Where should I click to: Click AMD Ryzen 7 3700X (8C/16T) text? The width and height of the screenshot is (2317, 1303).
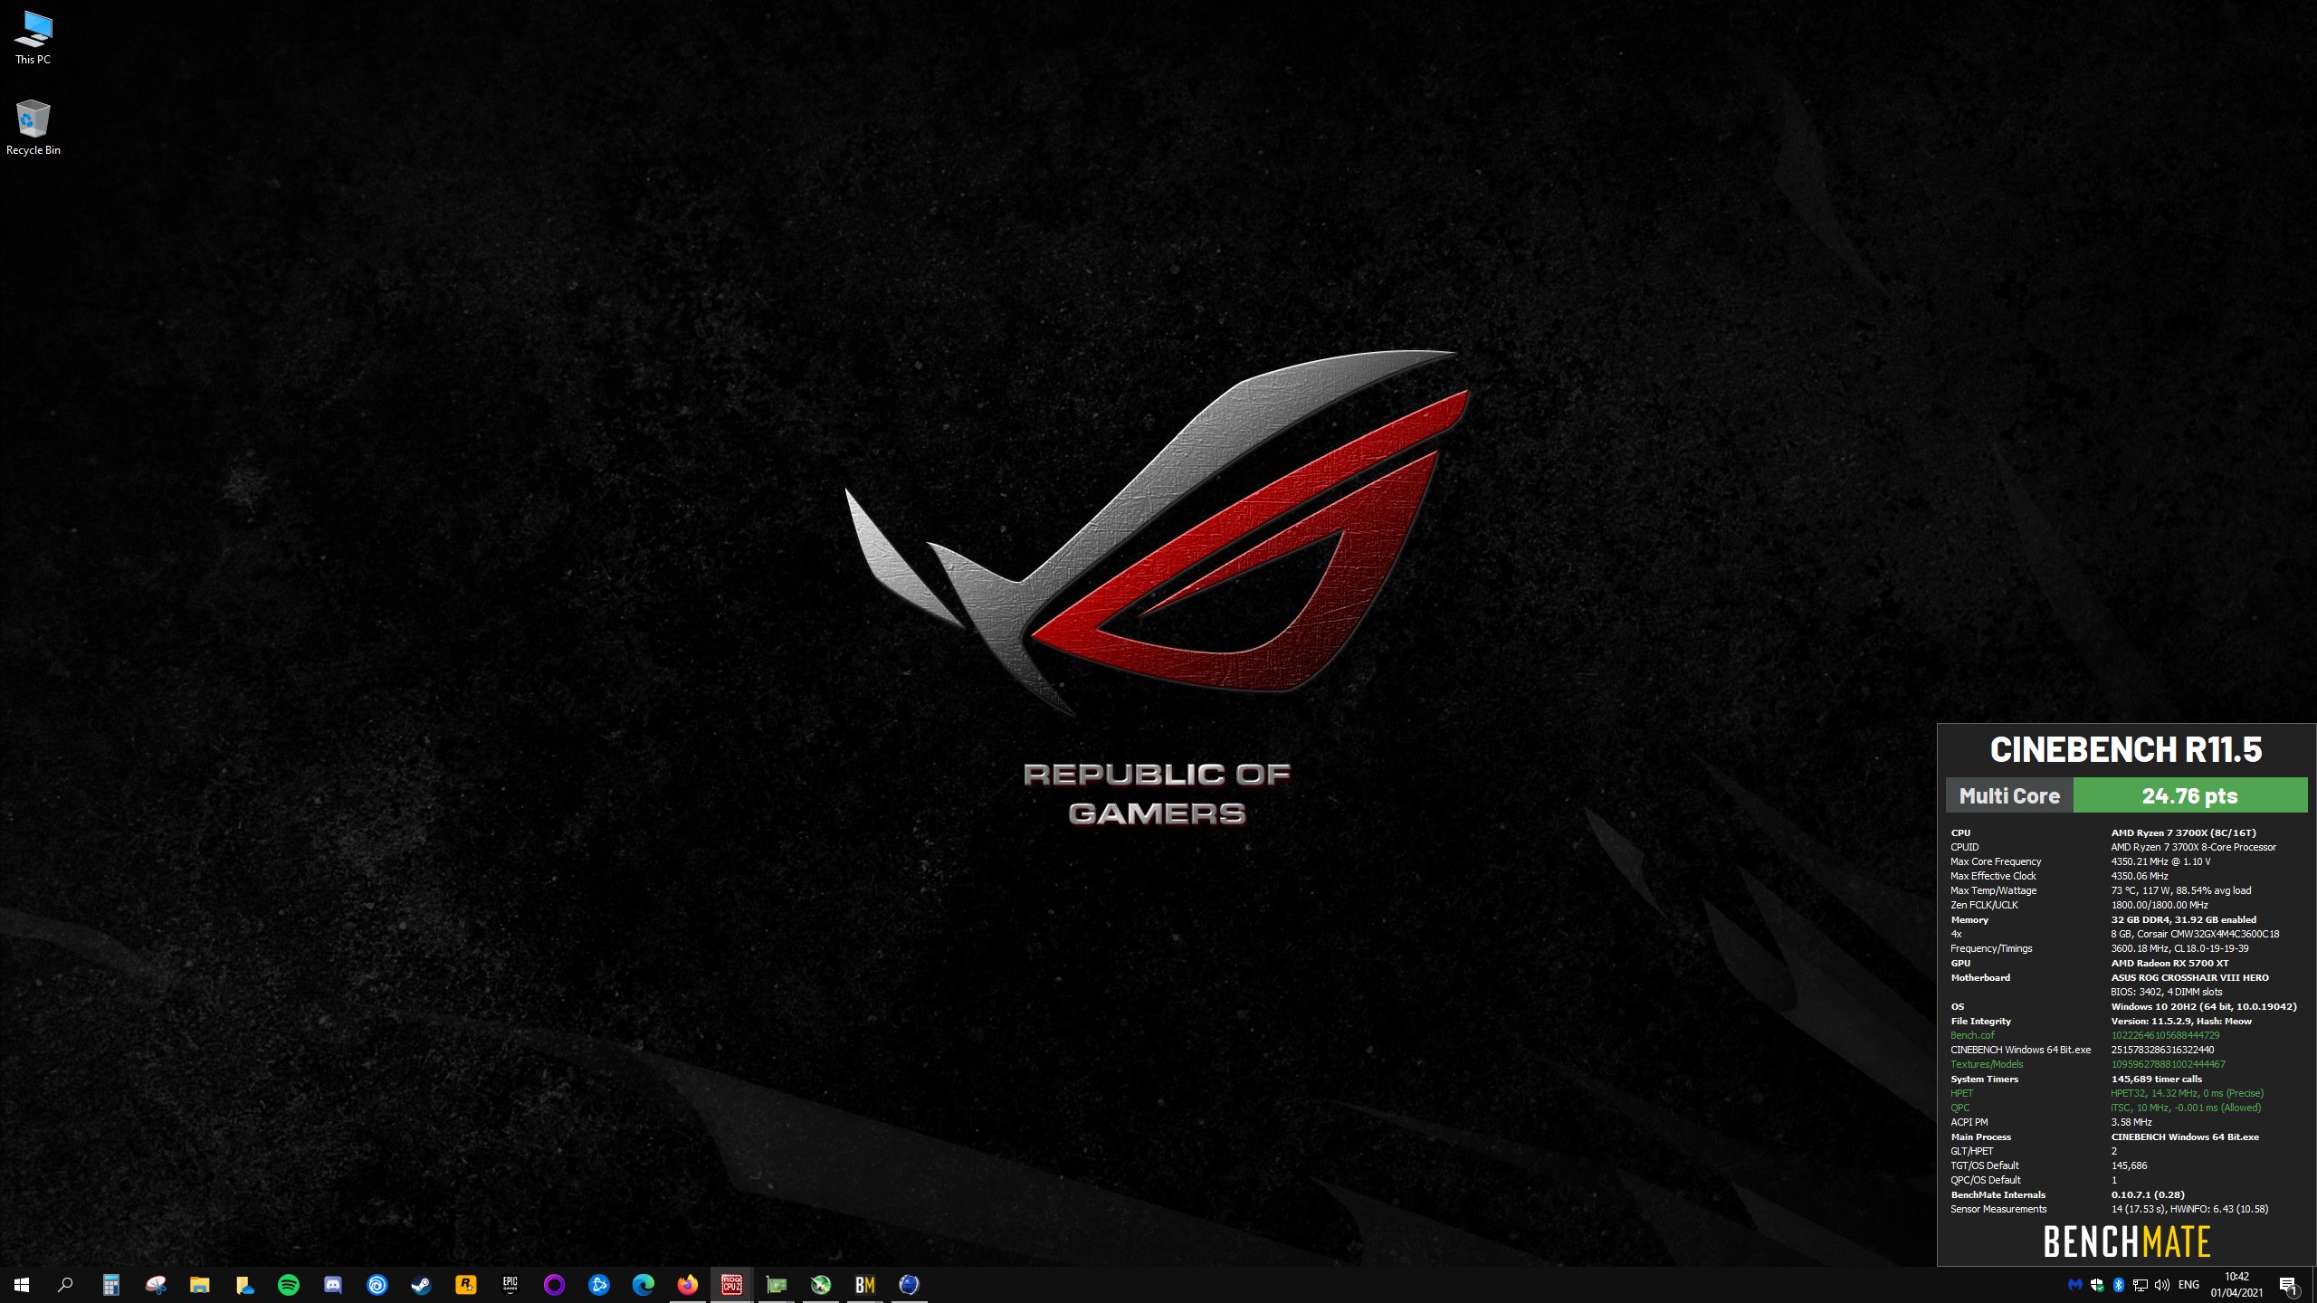[x=2184, y=832]
